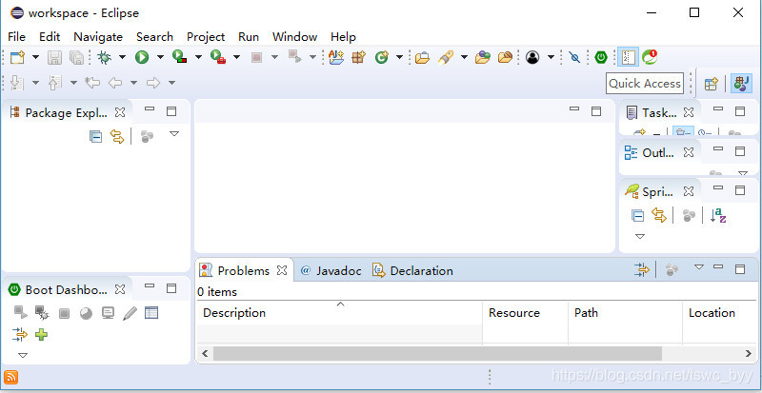
Task: Open the Problems view menu triangle
Action: [x=699, y=266]
